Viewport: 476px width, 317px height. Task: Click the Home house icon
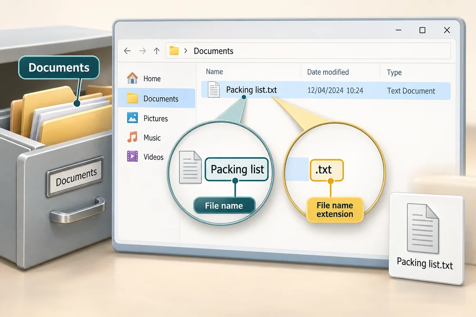tap(132, 78)
